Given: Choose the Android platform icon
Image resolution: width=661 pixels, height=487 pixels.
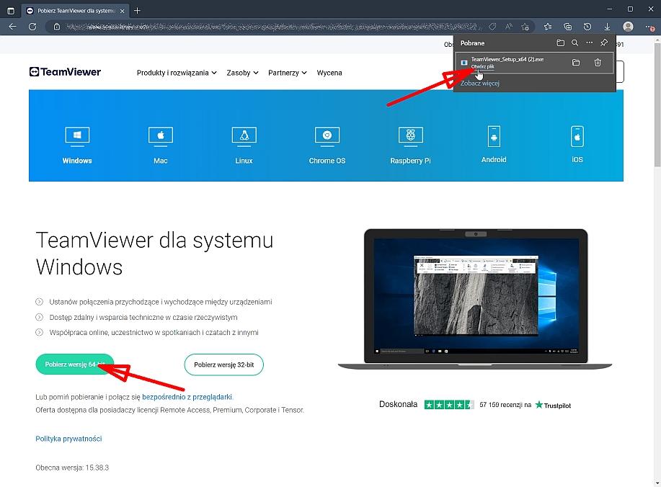Looking at the screenshot, I should [x=494, y=136].
